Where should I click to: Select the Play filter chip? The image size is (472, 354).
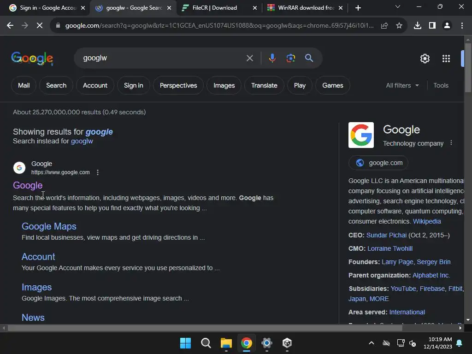300,85
